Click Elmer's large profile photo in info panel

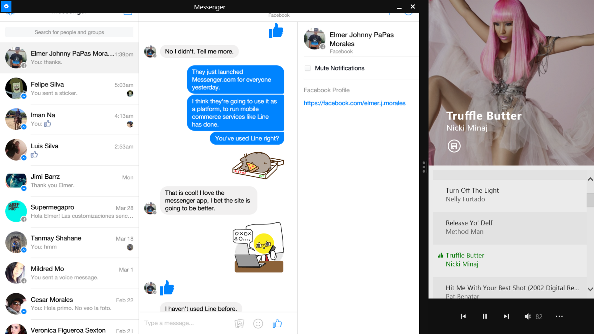coord(314,39)
